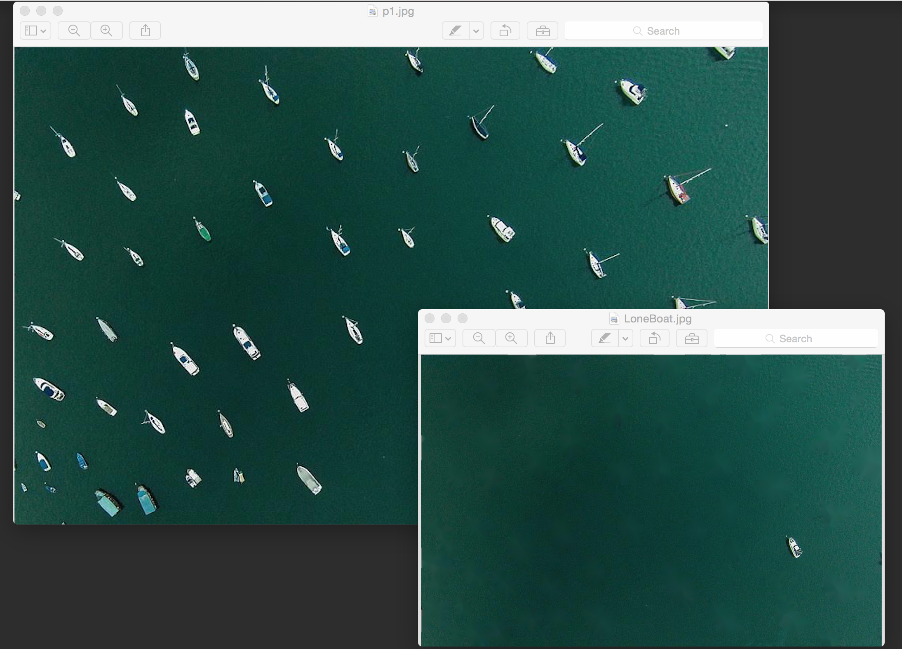Rotate the LoneBoat.jpg image left
This screenshot has height=649, width=902.
pyautogui.click(x=654, y=338)
